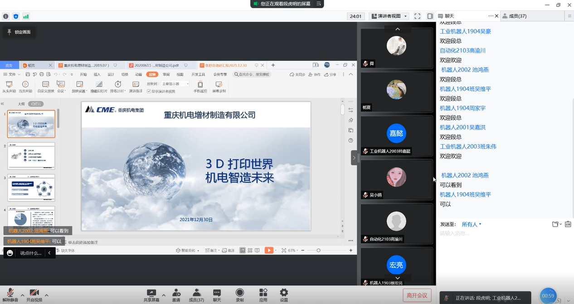Expand video options arrow beside 开启视频
Screen dimensions: 574x304
(x=46, y=295)
